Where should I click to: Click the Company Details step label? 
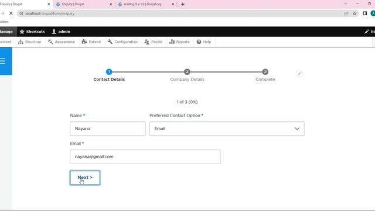(187, 80)
